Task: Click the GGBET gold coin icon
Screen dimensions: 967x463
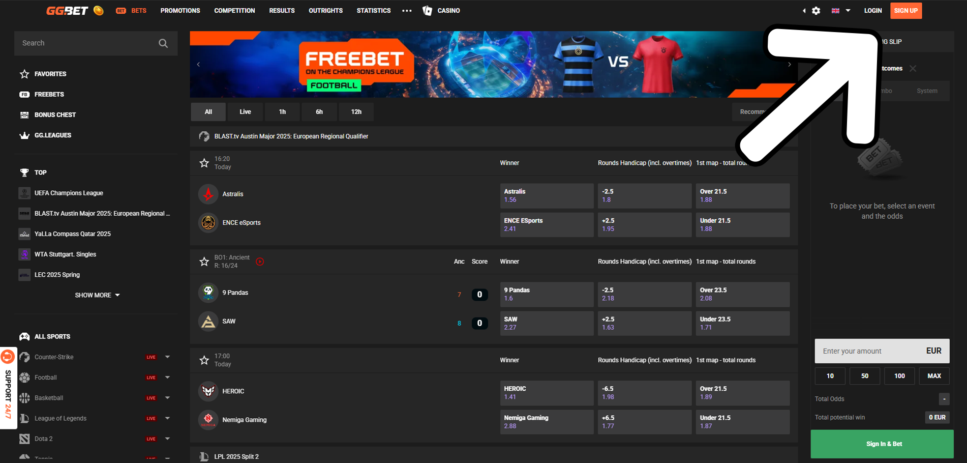Action: click(99, 11)
